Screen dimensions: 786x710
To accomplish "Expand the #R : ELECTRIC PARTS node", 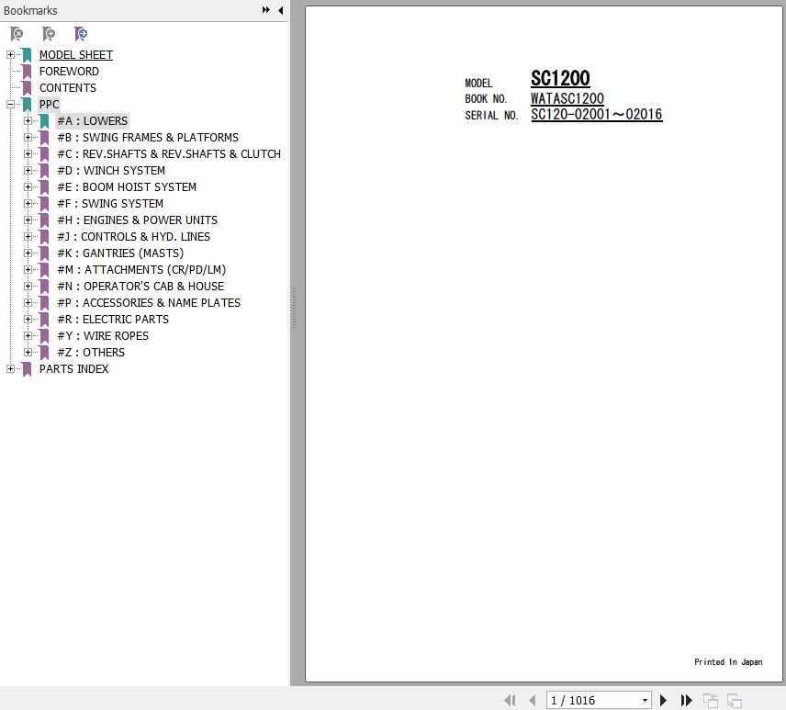I will (x=28, y=320).
